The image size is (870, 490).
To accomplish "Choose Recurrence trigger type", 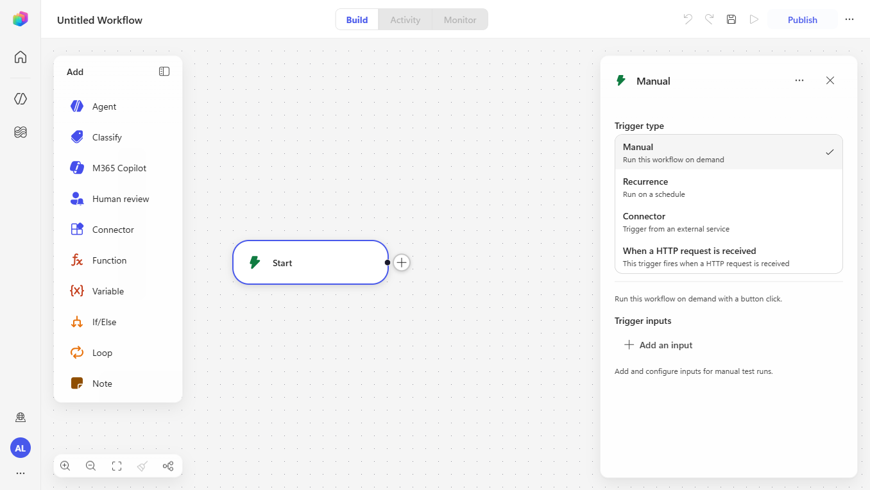I will 729,187.
